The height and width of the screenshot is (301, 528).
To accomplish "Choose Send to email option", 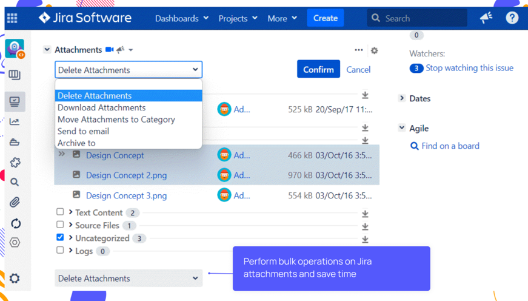I will [84, 131].
